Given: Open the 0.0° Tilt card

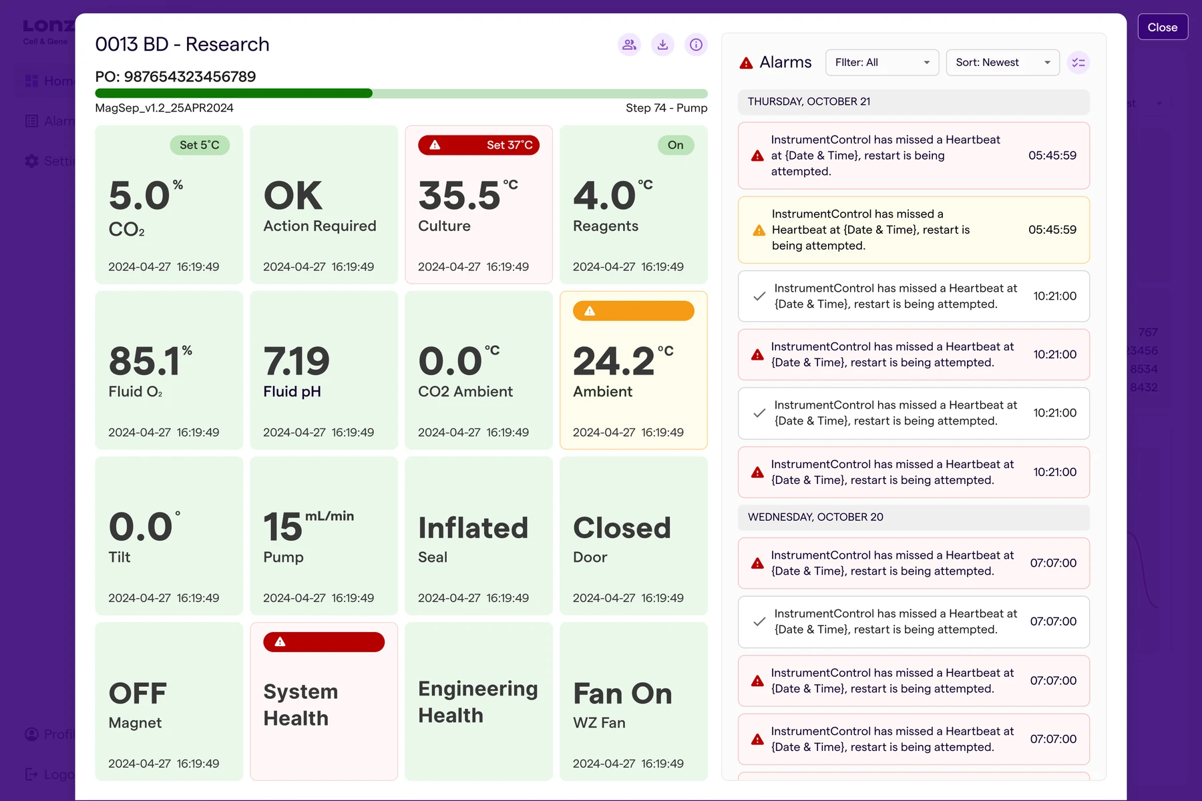Looking at the screenshot, I should coord(169,535).
